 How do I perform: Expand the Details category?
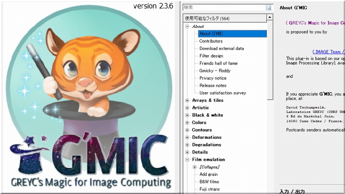point(187,152)
